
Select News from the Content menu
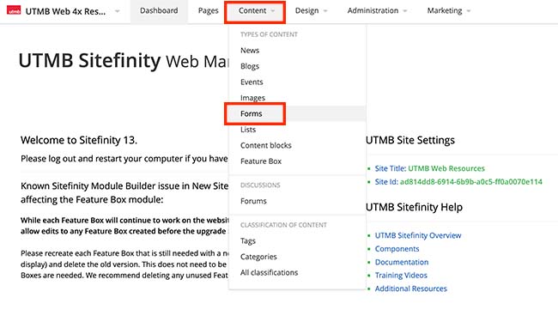coord(250,51)
